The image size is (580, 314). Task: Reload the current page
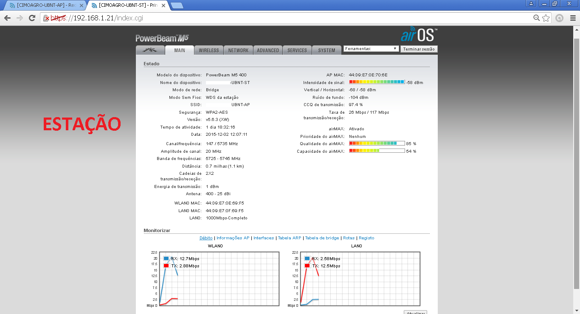click(32, 18)
